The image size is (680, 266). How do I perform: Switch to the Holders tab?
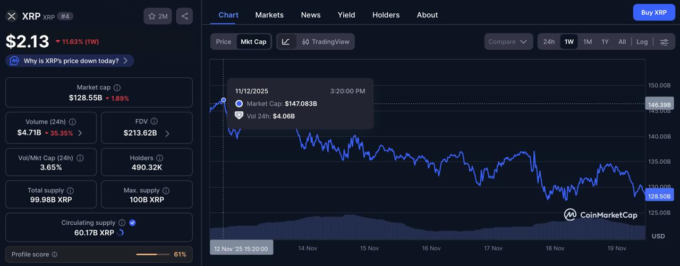[x=386, y=15]
